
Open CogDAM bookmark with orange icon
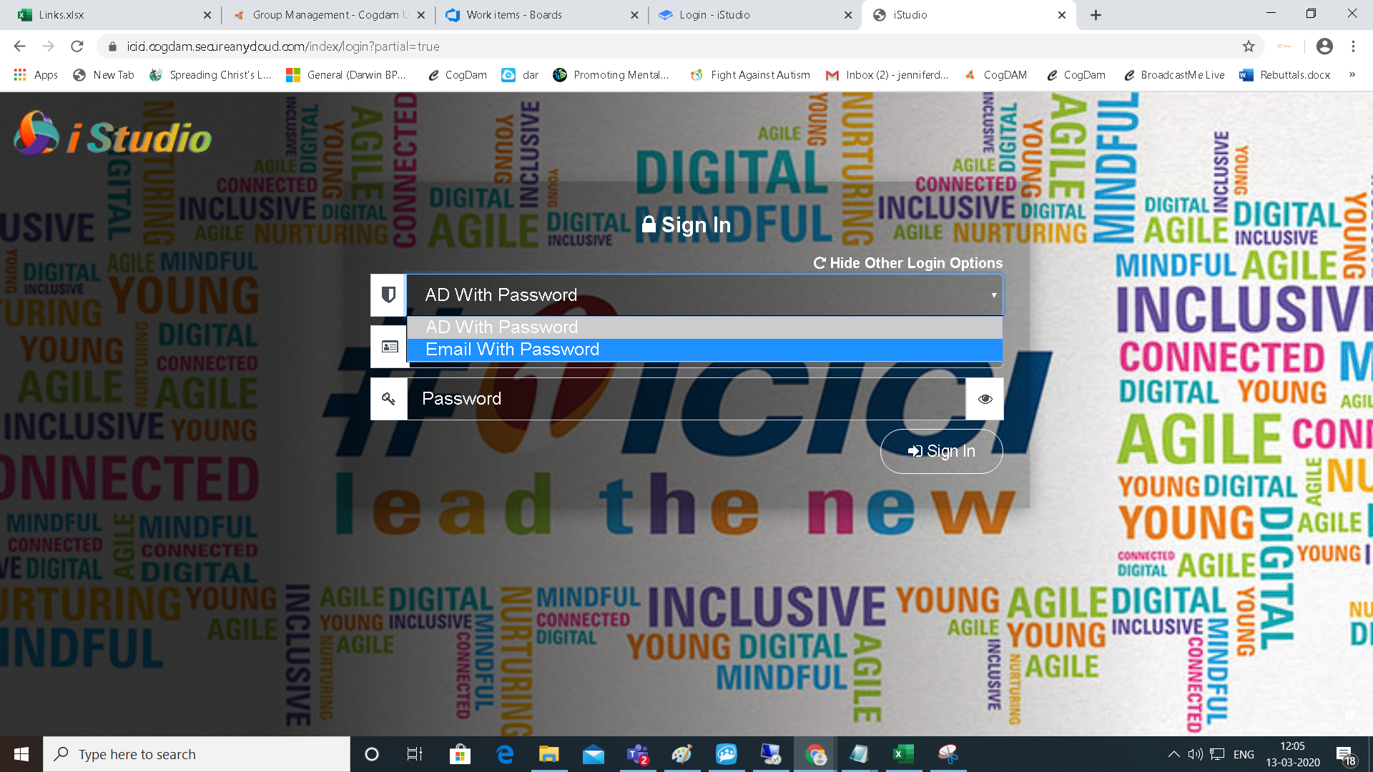click(x=996, y=75)
